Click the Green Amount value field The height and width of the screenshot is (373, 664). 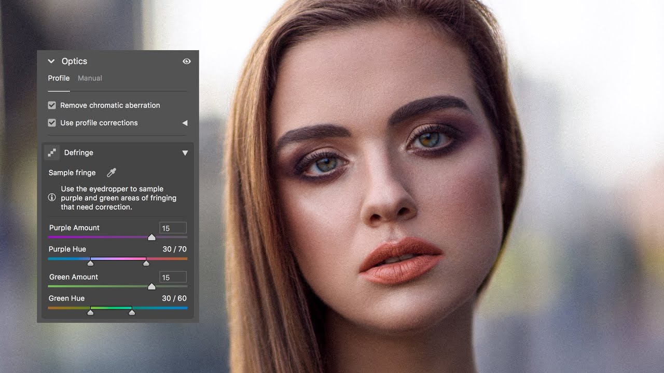(173, 277)
